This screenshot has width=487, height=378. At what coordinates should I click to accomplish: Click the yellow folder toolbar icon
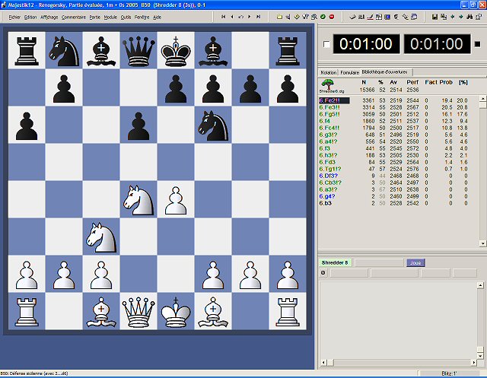pos(279,16)
